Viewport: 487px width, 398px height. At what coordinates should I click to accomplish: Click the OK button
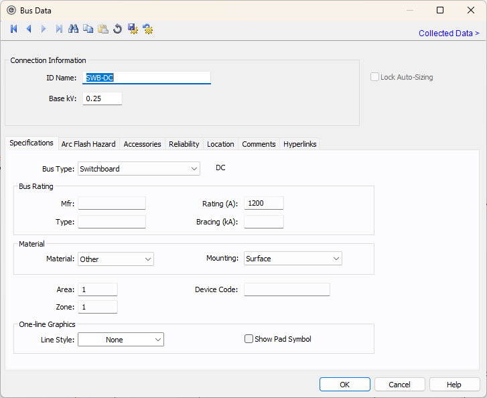(345, 385)
